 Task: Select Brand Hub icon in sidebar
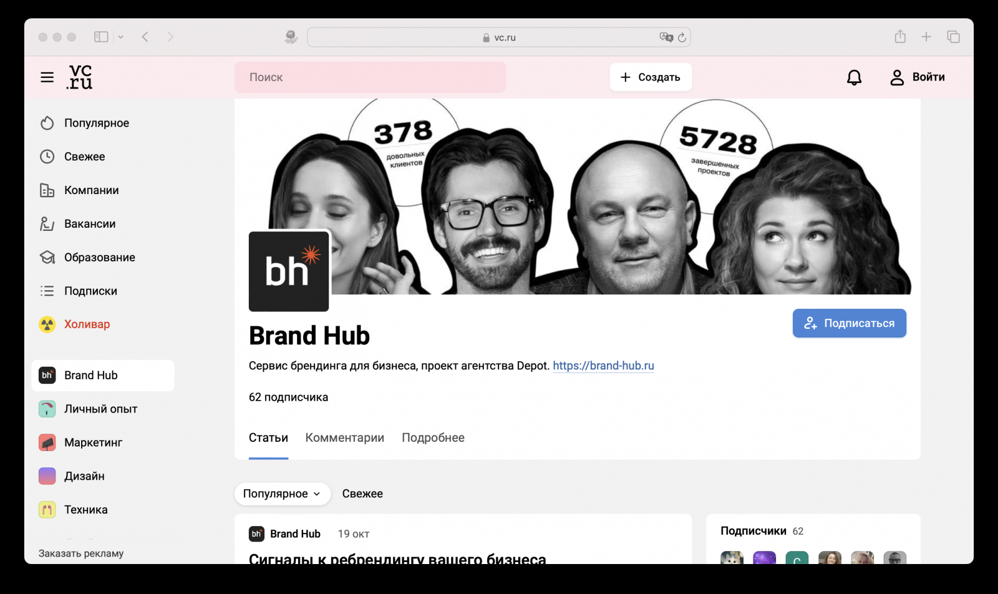coord(47,375)
